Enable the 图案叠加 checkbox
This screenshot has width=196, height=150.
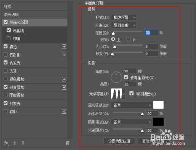tap(5, 95)
